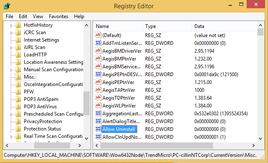Select the AegisWLPtnVer value name

pos(119,106)
